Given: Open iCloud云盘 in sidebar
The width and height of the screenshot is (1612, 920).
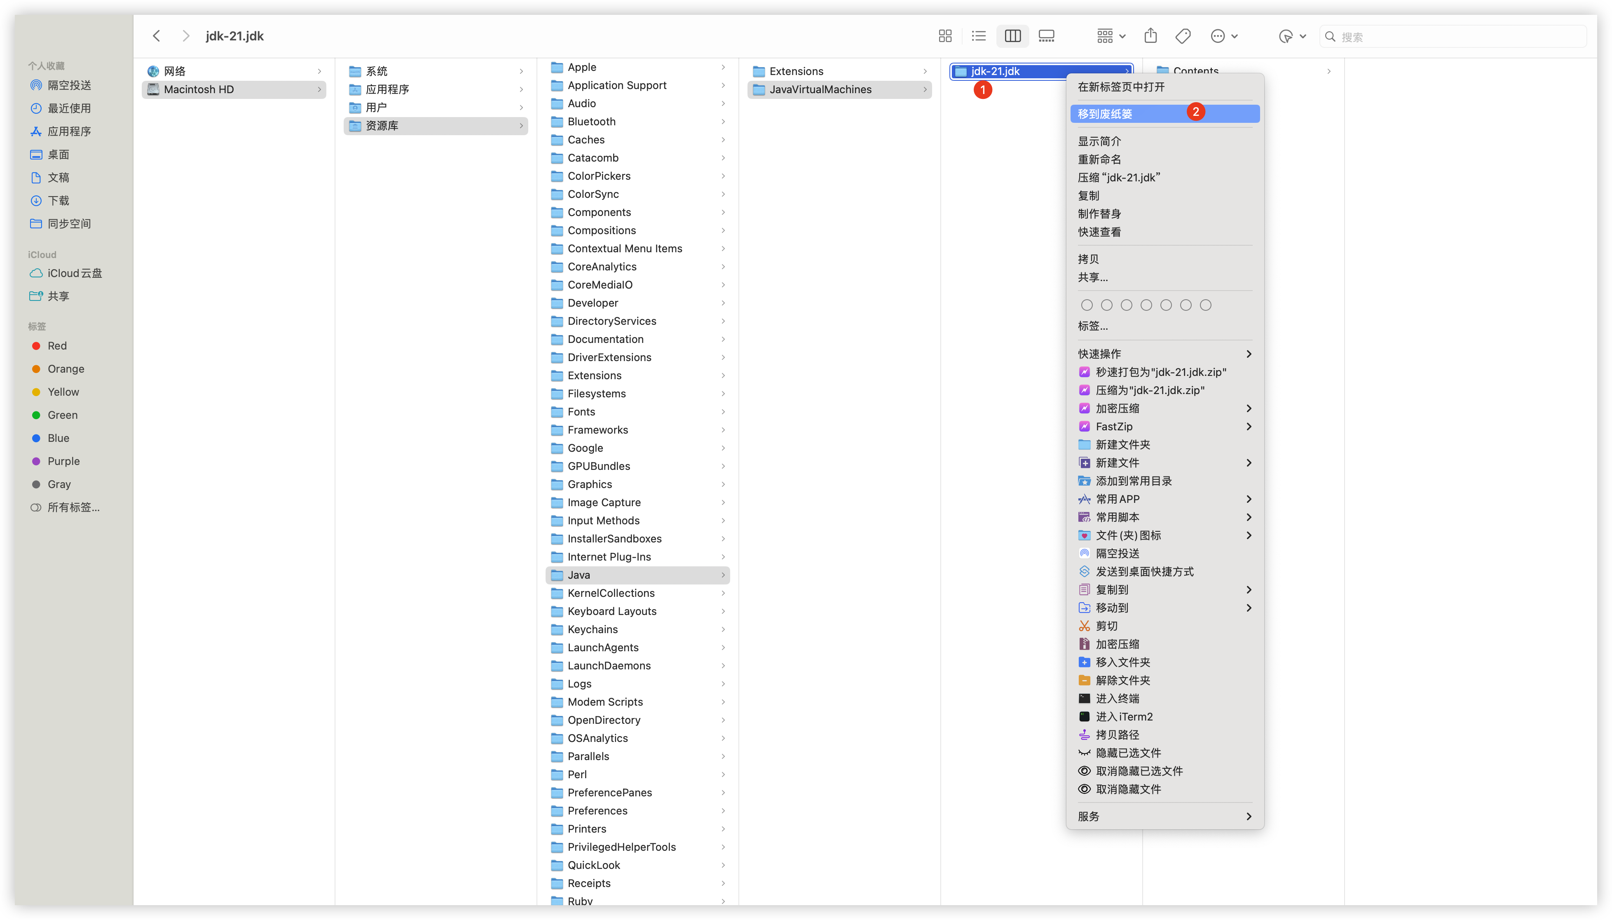Looking at the screenshot, I should coord(75,273).
